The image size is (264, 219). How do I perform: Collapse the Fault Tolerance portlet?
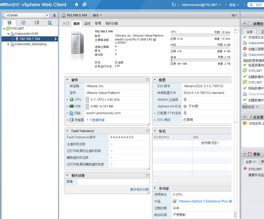point(67,131)
